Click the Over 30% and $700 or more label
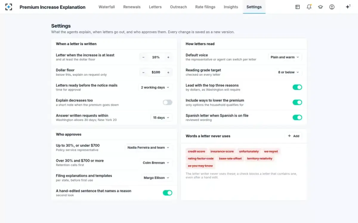This screenshot has height=223, width=358. (80, 161)
